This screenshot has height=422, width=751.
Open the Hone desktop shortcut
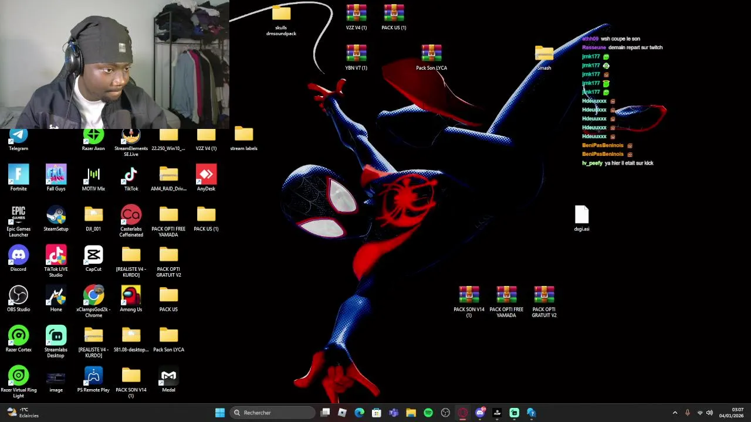pyautogui.click(x=56, y=299)
